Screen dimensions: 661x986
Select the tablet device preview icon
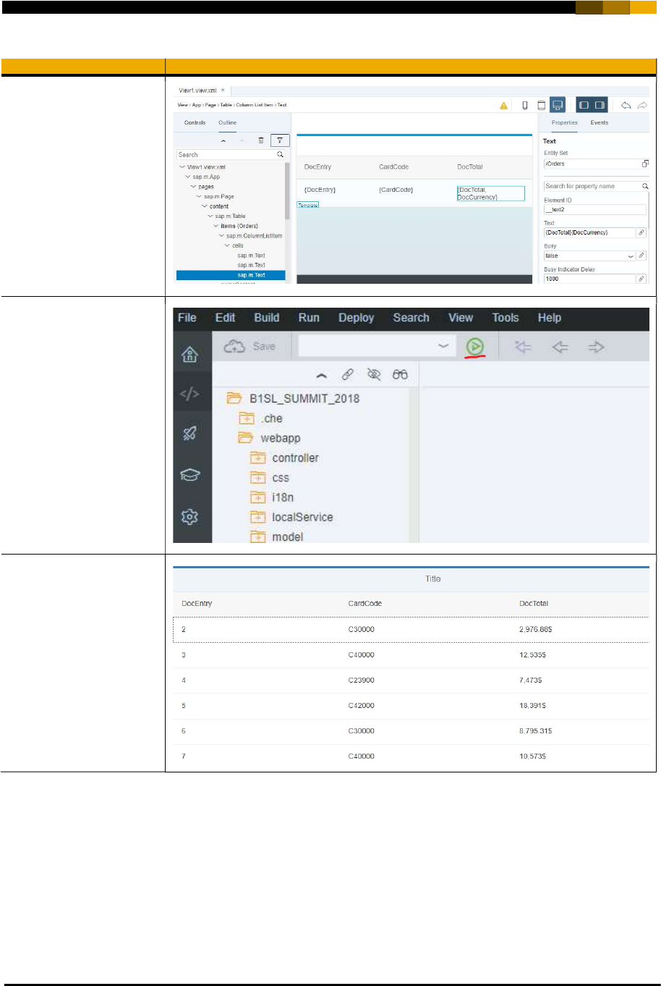(x=541, y=106)
